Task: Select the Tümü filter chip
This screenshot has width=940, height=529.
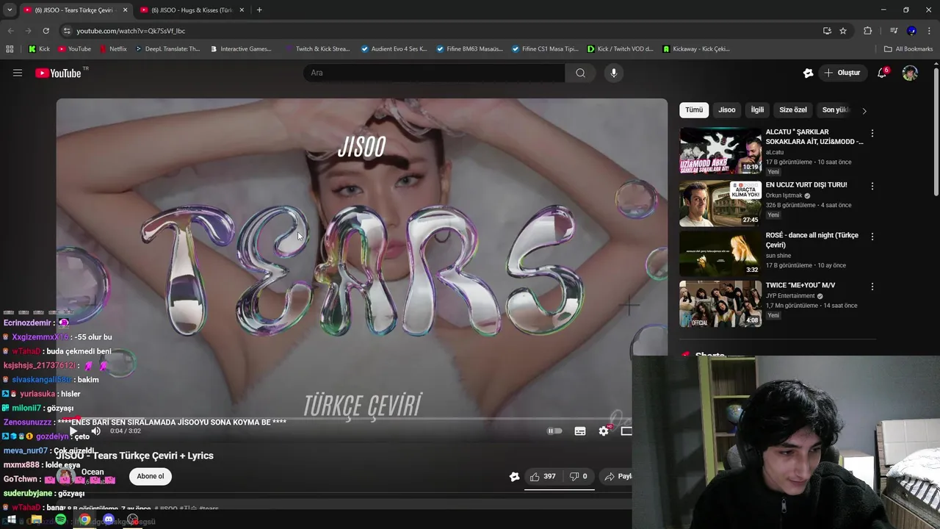Action: click(x=694, y=110)
